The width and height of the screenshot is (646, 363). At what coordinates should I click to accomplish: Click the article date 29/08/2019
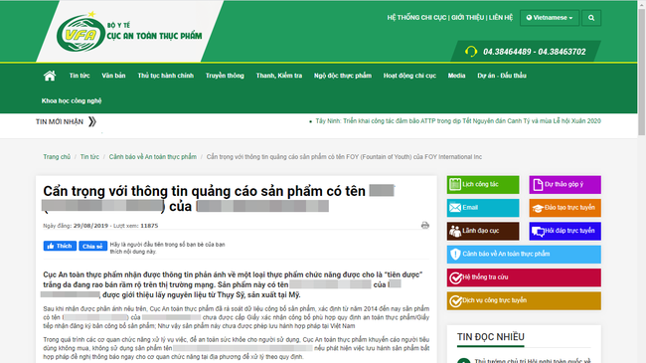point(90,226)
